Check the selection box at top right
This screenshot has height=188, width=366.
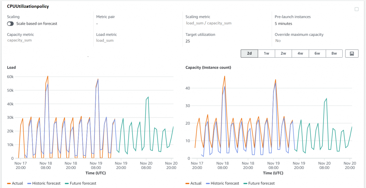356,9
